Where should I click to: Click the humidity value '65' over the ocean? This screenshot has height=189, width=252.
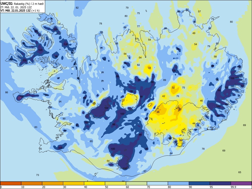pyautogui.click(x=240, y=172)
